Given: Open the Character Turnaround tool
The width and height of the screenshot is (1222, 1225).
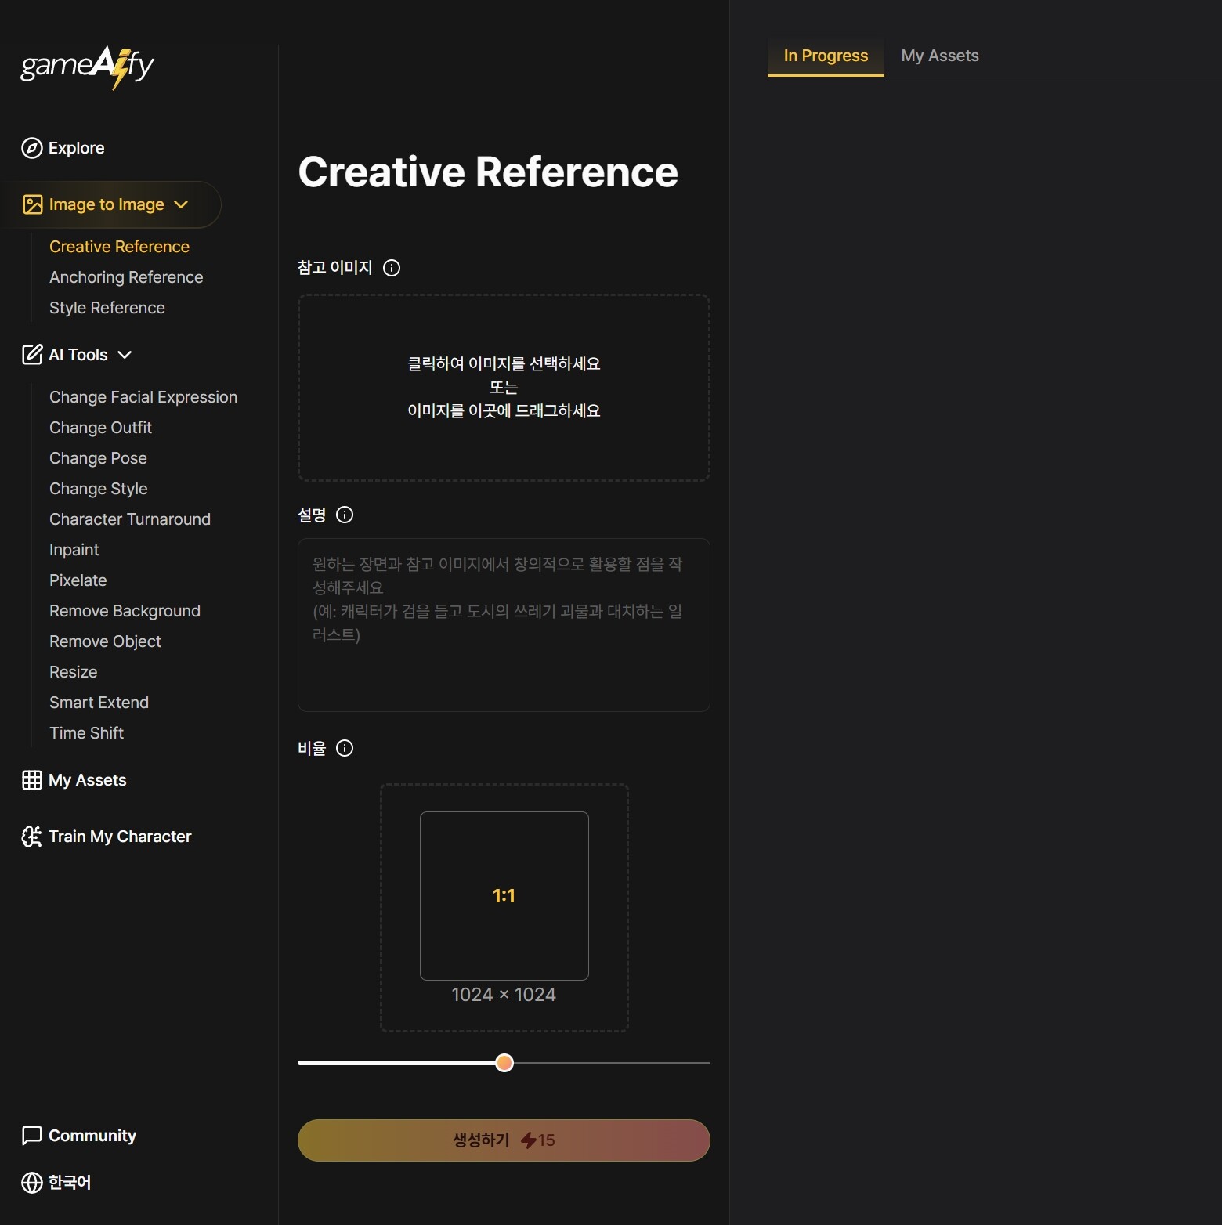Looking at the screenshot, I should tap(130, 519).
